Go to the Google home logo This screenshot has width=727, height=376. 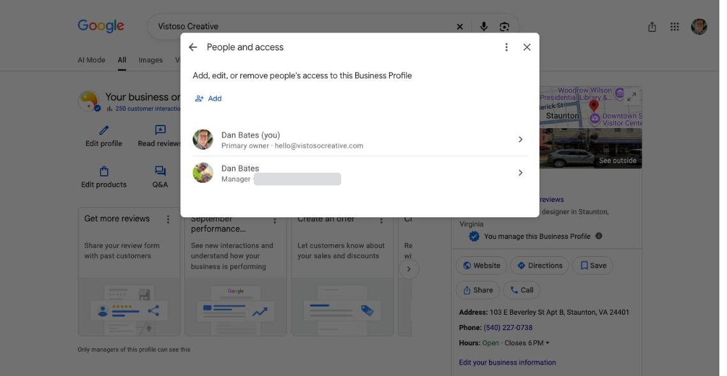pos(101,26)
